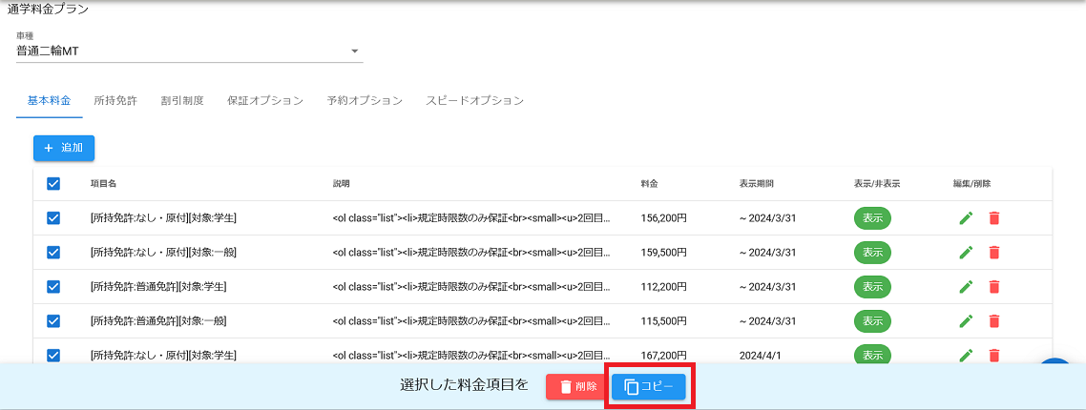Image resolution: width=1086 pixels, height=410 pixels.
Task: Toggle the select-all checkbox in table header
Action: tap(53, 184)
